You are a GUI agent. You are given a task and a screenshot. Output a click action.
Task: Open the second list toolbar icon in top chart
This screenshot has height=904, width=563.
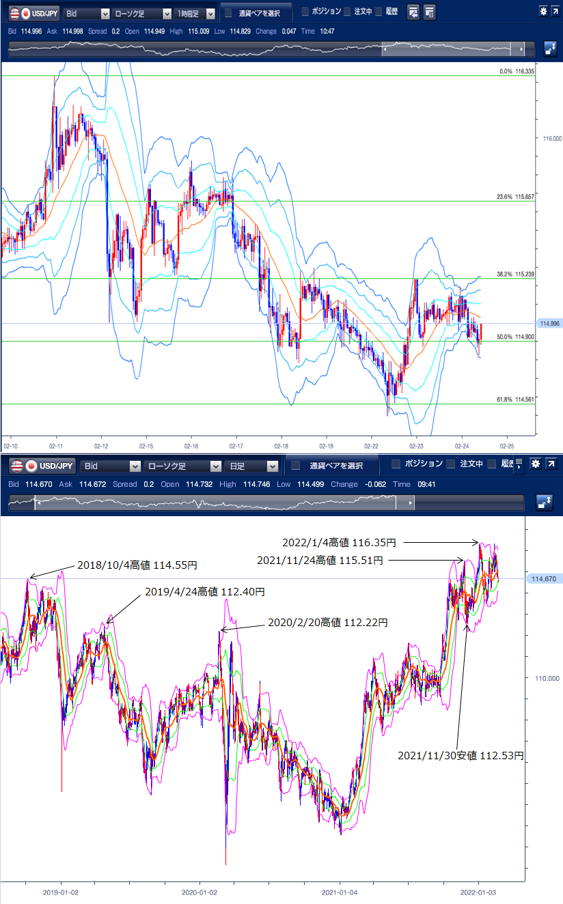coord(430,12)
